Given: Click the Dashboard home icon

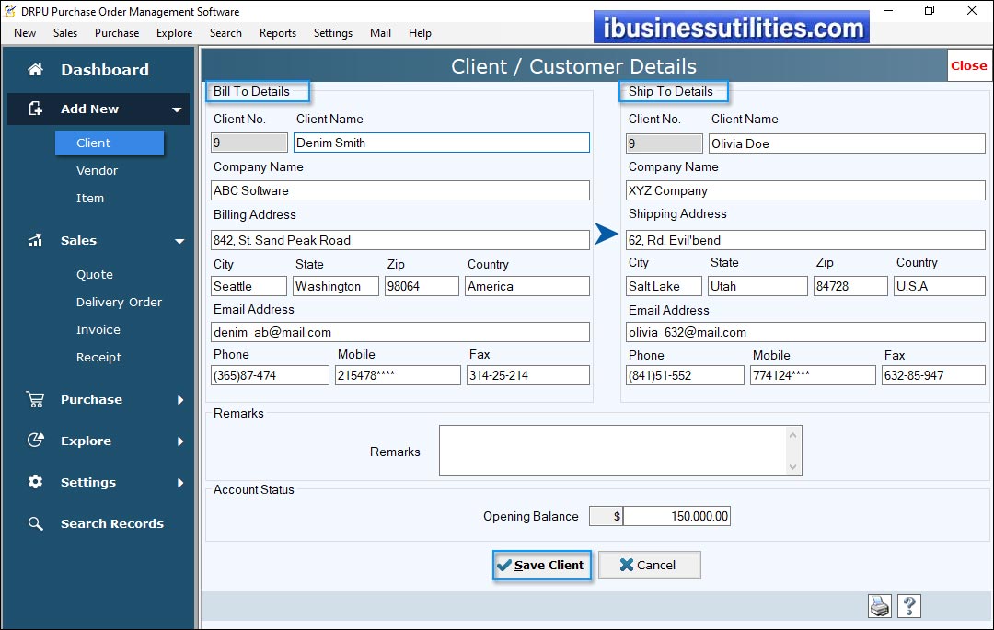Looking at the screenshot, I should (x=35, y=70).
